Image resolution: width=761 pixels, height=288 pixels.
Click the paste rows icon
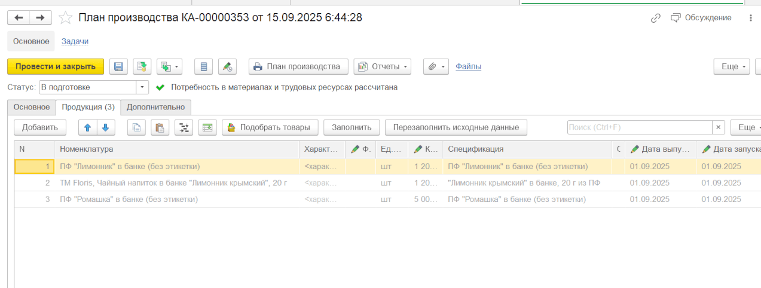[x=160, y=127]
